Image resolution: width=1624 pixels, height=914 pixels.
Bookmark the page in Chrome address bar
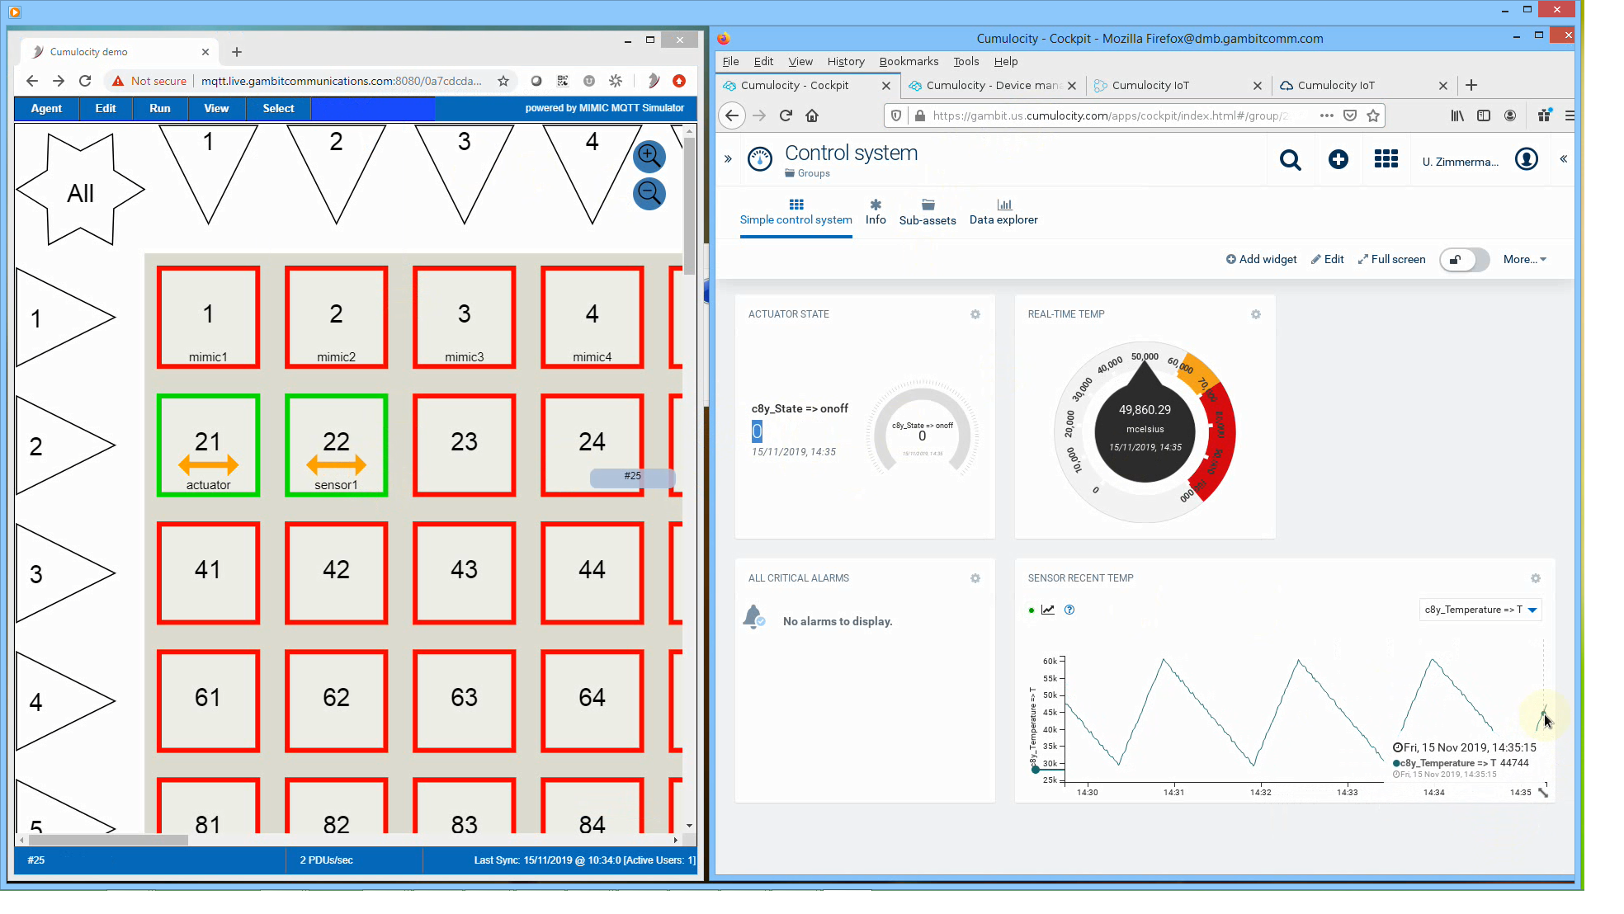[503, 81]
